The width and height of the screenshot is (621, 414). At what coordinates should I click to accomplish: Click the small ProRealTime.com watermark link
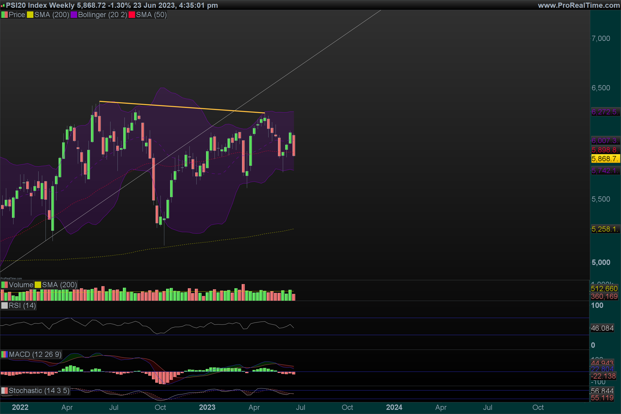coord(11,278)
